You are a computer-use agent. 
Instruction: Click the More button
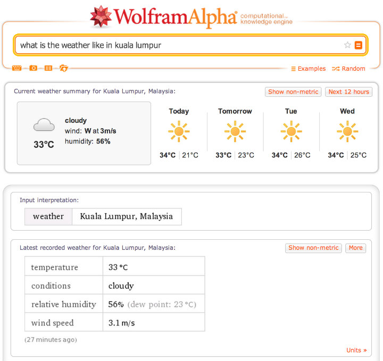356,248
